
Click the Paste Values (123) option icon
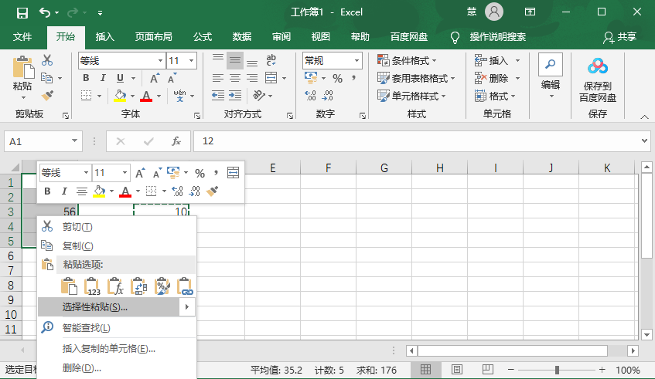pos(93,287)
